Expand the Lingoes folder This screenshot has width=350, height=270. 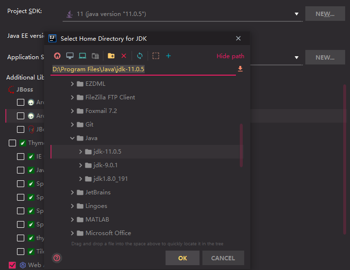[x=72, y=206]
